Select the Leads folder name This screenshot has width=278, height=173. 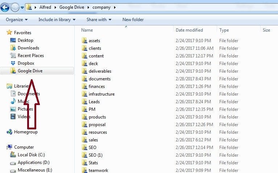(94, 102)
